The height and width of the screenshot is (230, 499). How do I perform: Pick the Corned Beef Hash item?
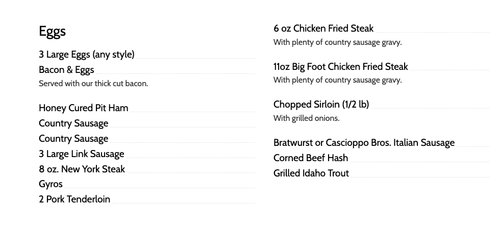pos(311,158)
